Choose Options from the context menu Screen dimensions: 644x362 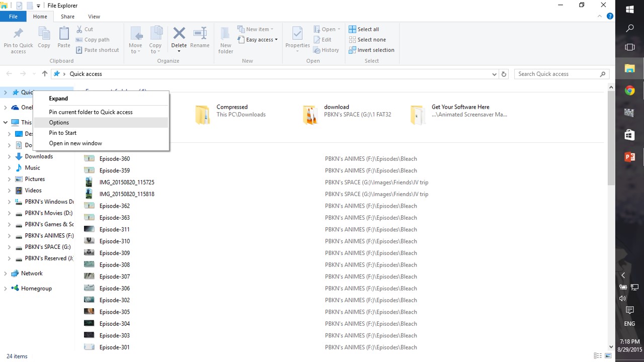click(x=59, y=123)
